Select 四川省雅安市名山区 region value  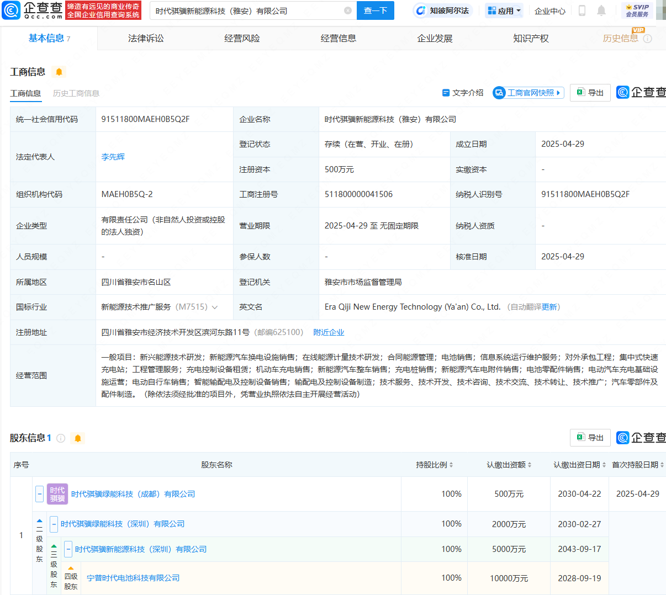tap(136, 282)
